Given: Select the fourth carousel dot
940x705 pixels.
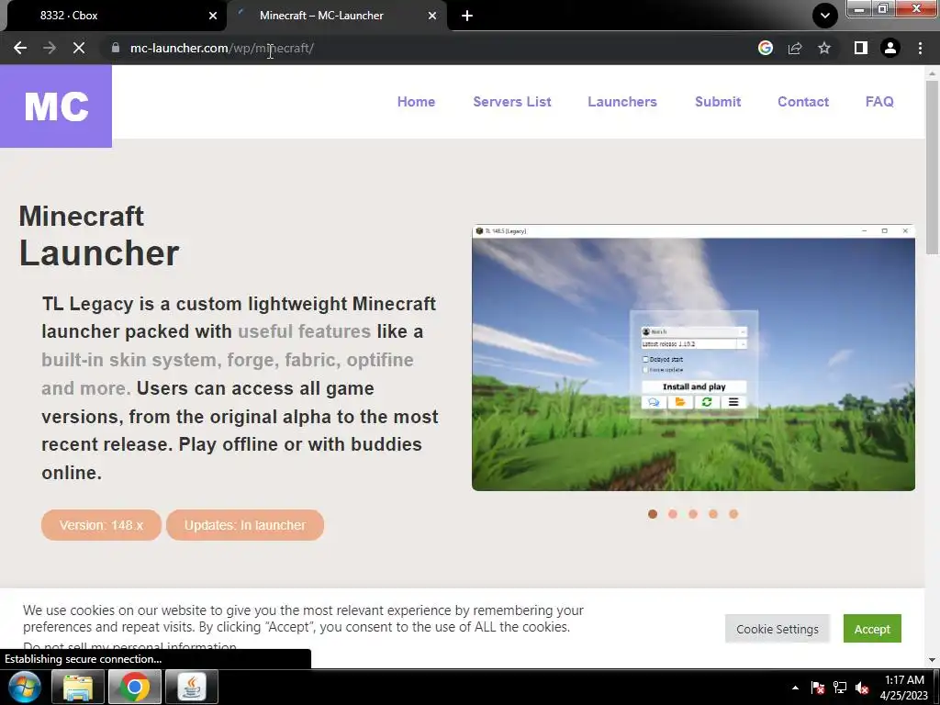Looking at the screenshot, I should (x=713, y=514).
